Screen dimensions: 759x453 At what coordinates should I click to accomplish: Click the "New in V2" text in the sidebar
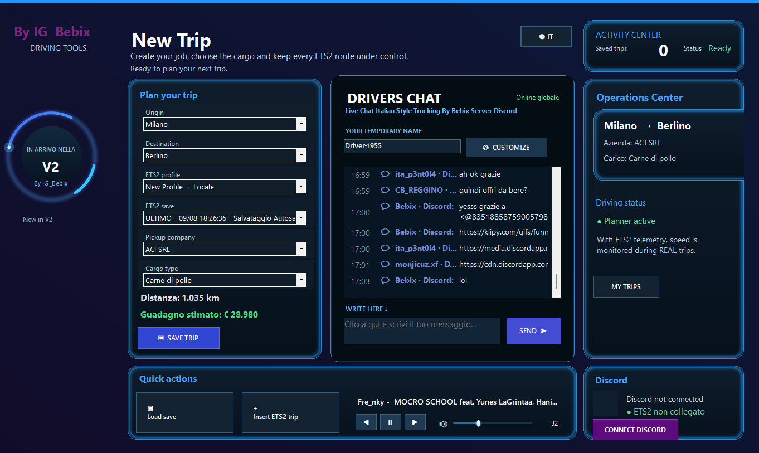(x=37, y=220)
